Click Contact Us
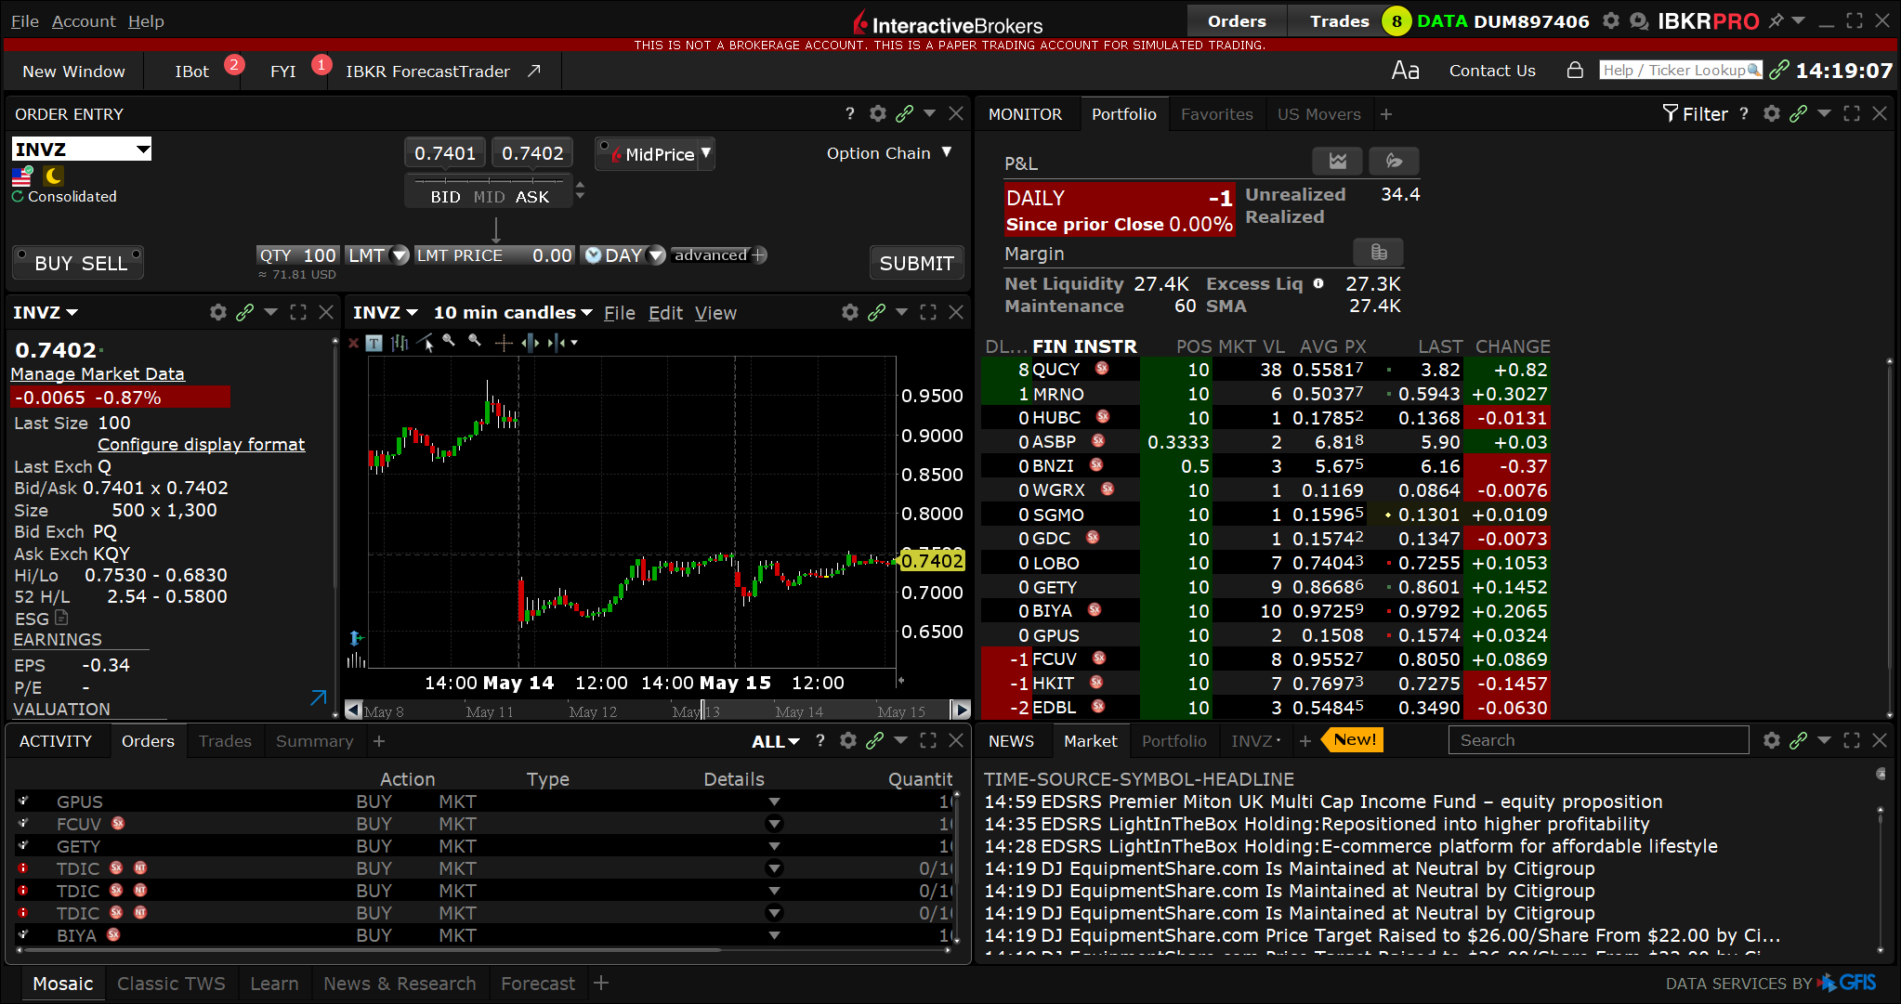This screenshot has height=1004, width=1901. point(1492,71)
